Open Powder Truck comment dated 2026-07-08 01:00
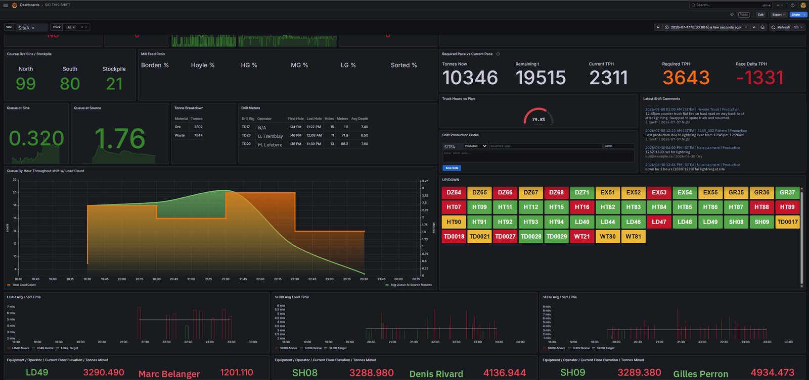The height and width of the screenshot is (380, 809). 692,110
